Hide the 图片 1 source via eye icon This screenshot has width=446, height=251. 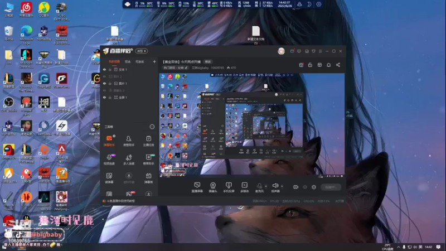tap(104, 83)
